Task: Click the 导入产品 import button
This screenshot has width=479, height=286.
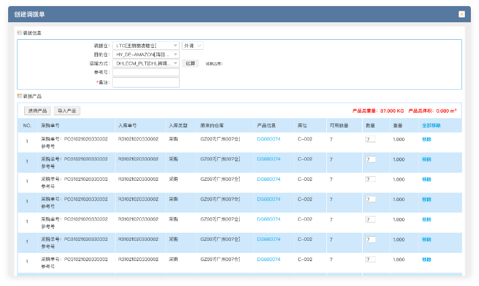Action: click(67, 111)
